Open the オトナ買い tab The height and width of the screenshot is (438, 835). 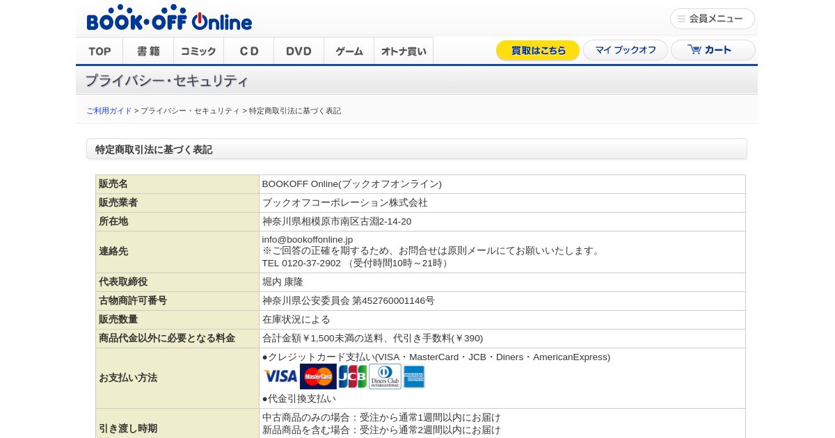(x=404, y=51)
